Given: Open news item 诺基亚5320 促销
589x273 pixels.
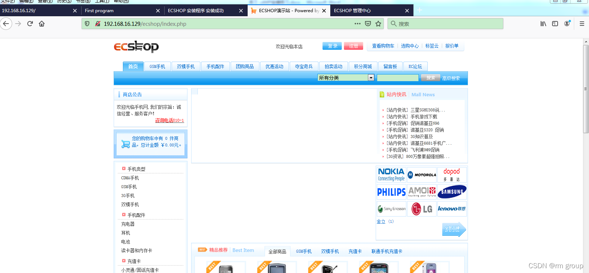Looking at the screenshot, I should point(427,130).
